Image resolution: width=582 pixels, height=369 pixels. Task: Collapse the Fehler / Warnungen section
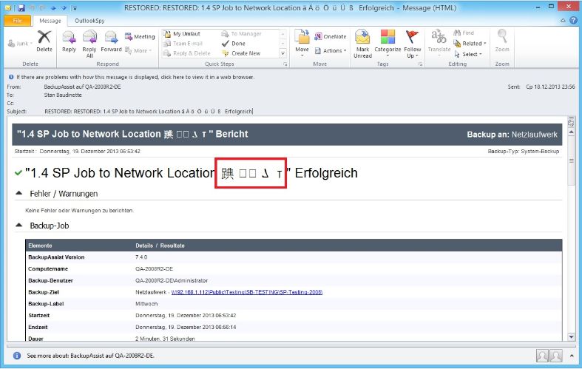click(x=19, y=194)
